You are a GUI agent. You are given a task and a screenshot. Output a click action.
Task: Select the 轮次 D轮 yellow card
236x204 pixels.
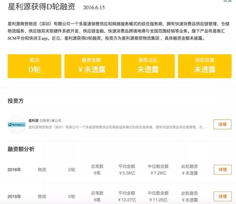(34, 66)
